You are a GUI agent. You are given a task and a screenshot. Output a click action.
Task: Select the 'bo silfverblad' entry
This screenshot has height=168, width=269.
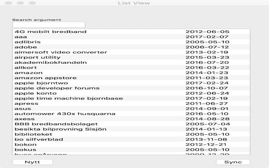(x=131, y=139)
